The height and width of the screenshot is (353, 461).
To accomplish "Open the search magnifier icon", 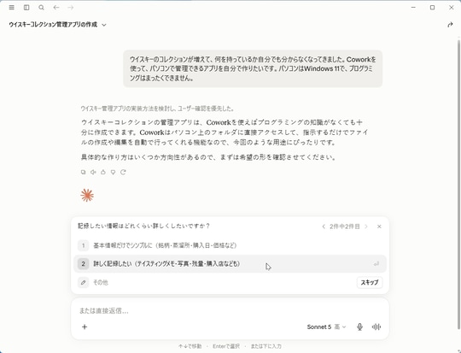I will coord(42,8).
